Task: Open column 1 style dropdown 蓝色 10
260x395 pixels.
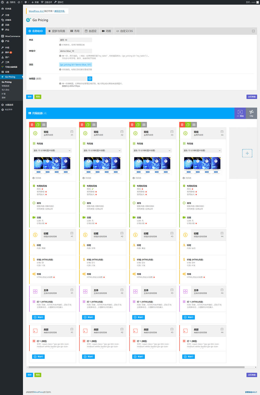Action: pos(52,150)
